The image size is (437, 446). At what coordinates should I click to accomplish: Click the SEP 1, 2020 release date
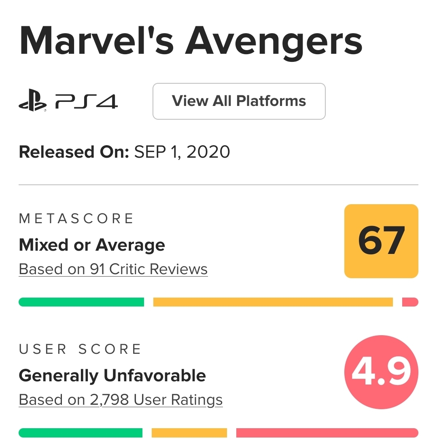pos(182,152)
